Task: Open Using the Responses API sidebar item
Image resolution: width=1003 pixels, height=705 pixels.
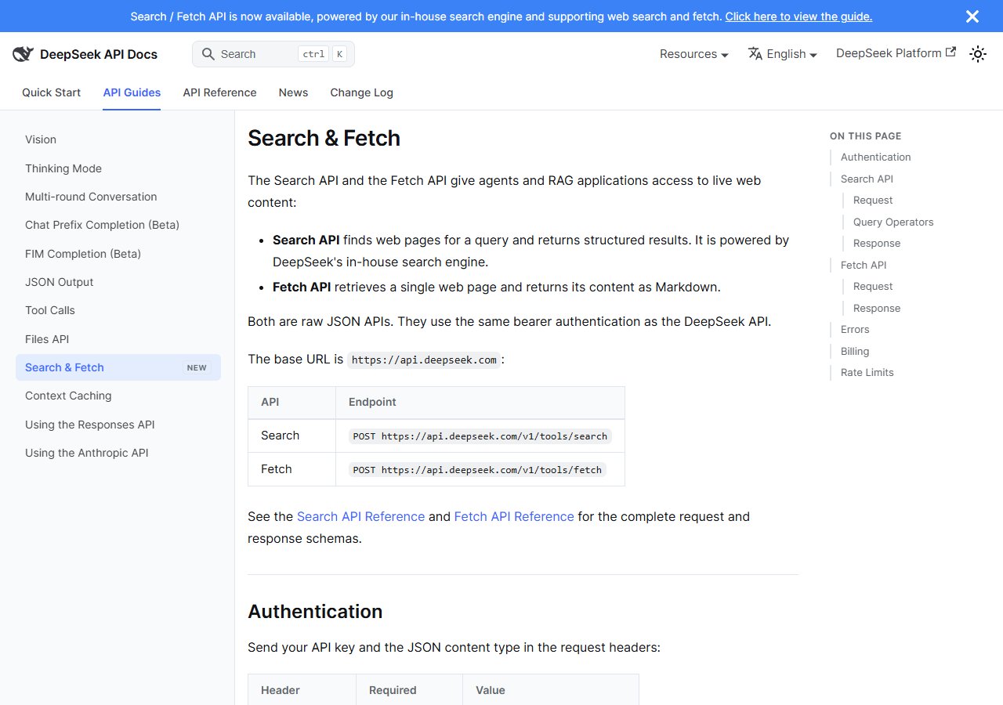Action: (118, 425)
